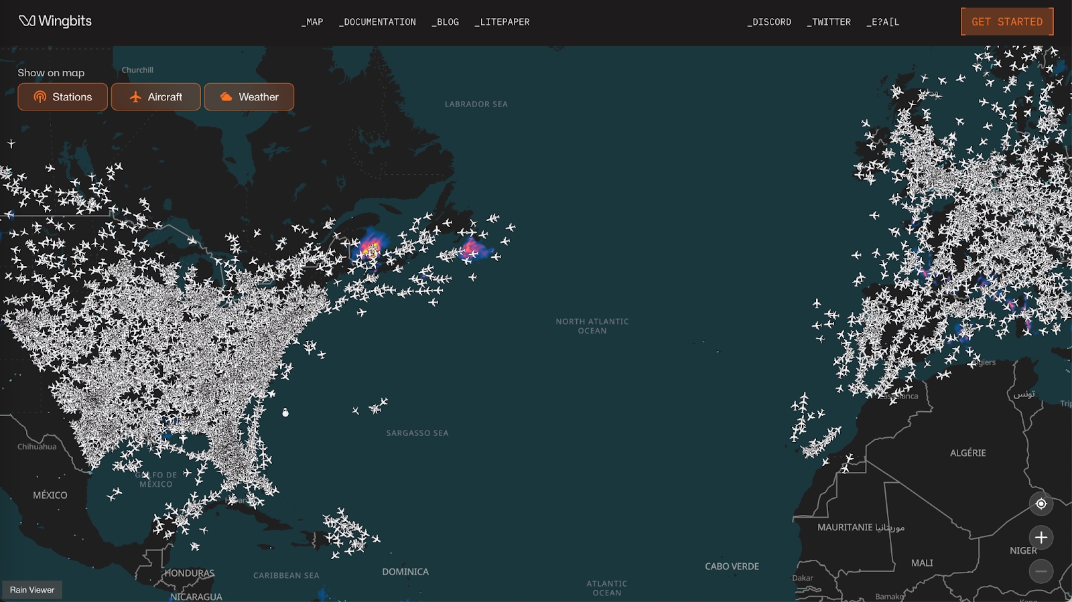1072x602 pixels.
Task: Click the Wingbits logo
Action: tap(55, 21)
